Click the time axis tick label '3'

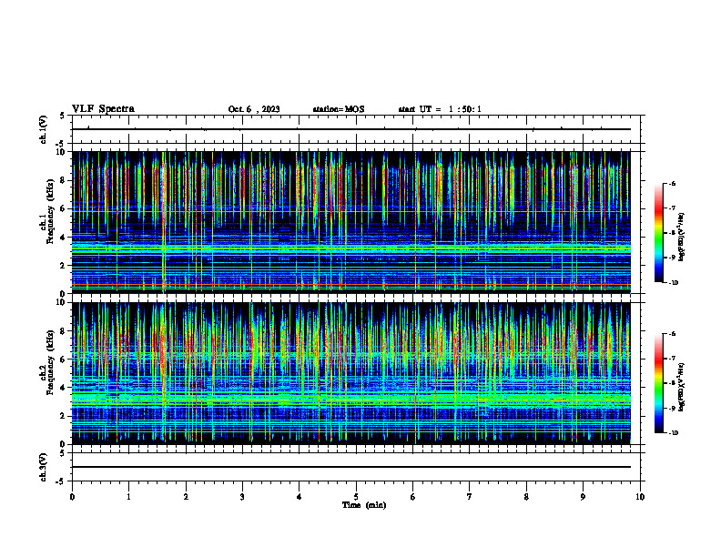(x=242, y=497)
